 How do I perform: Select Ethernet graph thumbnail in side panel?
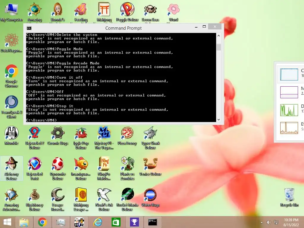(x=289, y=128)
